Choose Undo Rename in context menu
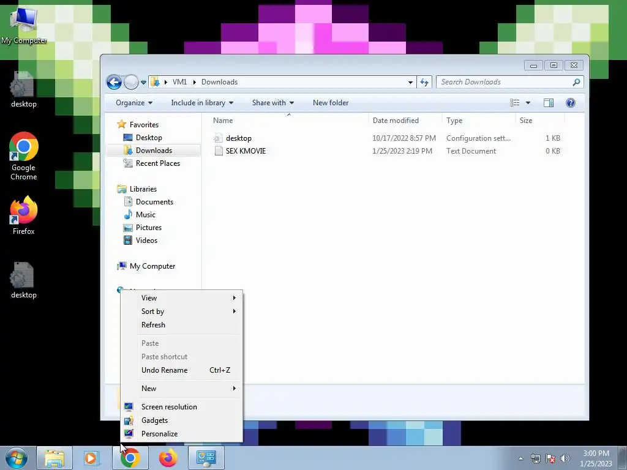Screen dimensions: 627x470 (x=181, y=370)
